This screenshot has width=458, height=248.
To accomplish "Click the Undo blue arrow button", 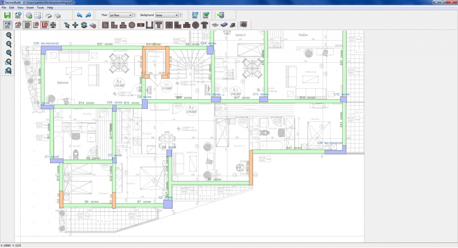I will coord(79,15).
